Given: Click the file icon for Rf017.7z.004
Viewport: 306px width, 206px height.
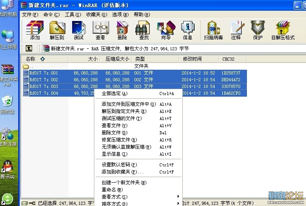Looking at the screenshot, I should [25, 93].
